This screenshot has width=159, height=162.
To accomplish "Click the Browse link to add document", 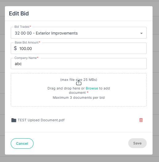I will pyautogui.click(x=92, y=88).
